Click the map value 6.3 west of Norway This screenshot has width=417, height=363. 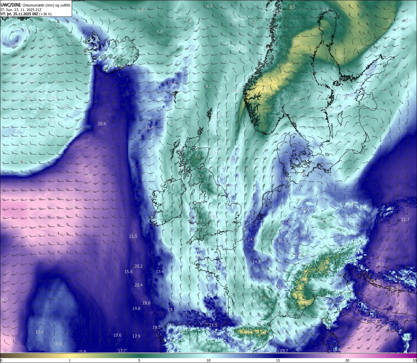point(208,86)
